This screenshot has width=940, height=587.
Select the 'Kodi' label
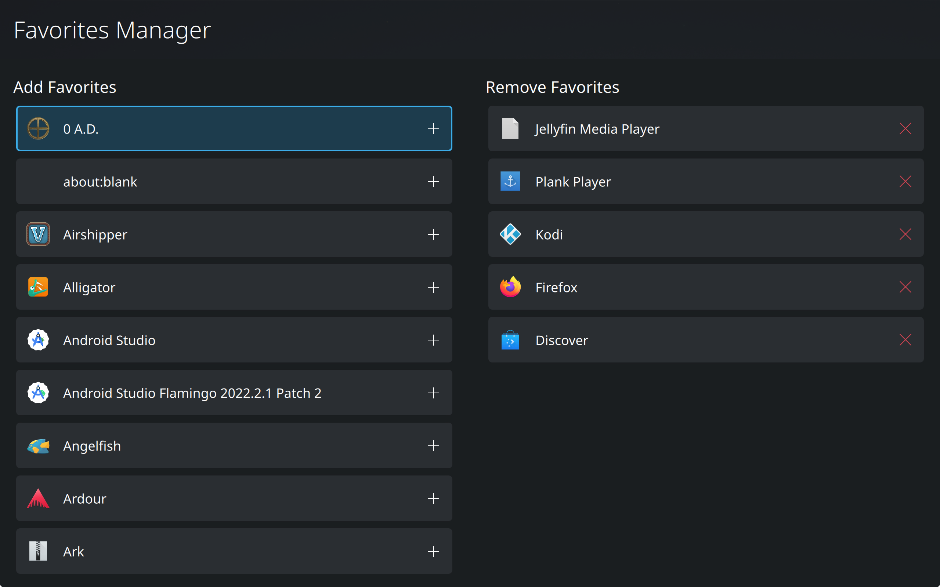click(x=549, y=234)
